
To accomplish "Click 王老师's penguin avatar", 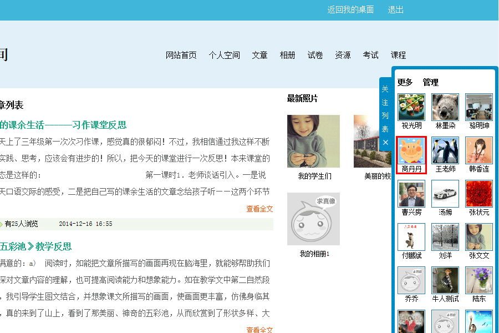I will (x=445, y=150).
